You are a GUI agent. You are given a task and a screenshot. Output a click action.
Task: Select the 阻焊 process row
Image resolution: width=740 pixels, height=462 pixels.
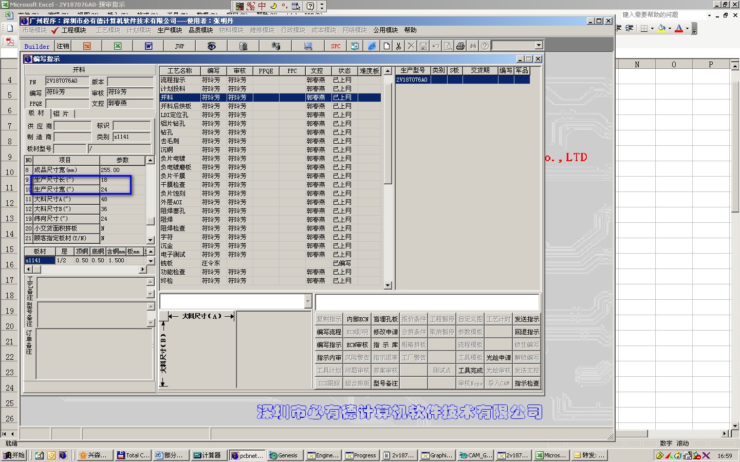[x=270, y=220]
